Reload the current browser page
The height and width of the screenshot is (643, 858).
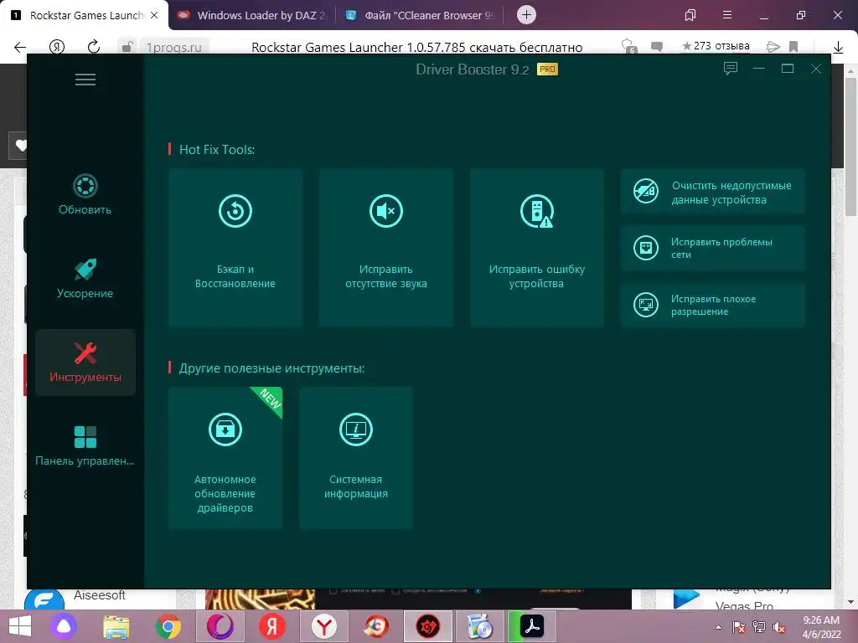[94, 47]
